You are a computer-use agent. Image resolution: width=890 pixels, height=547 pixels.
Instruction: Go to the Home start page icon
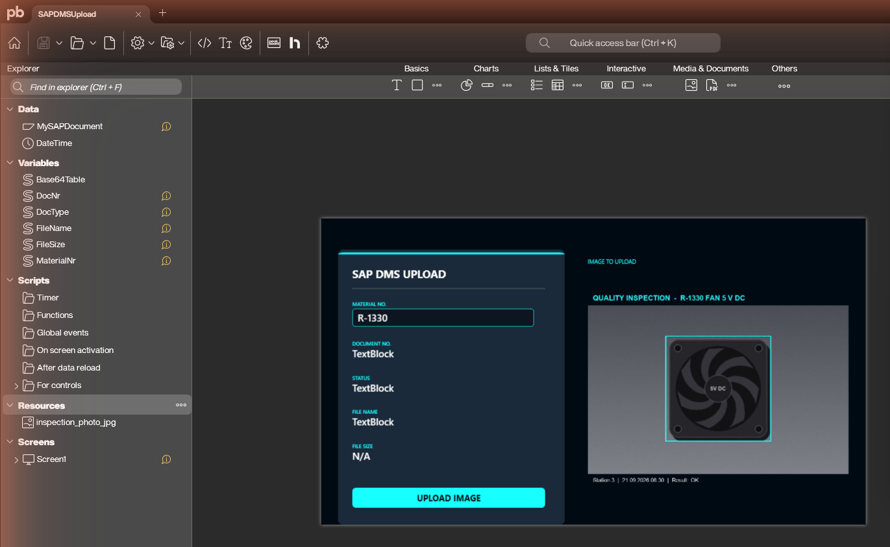(x=14, y=43)
